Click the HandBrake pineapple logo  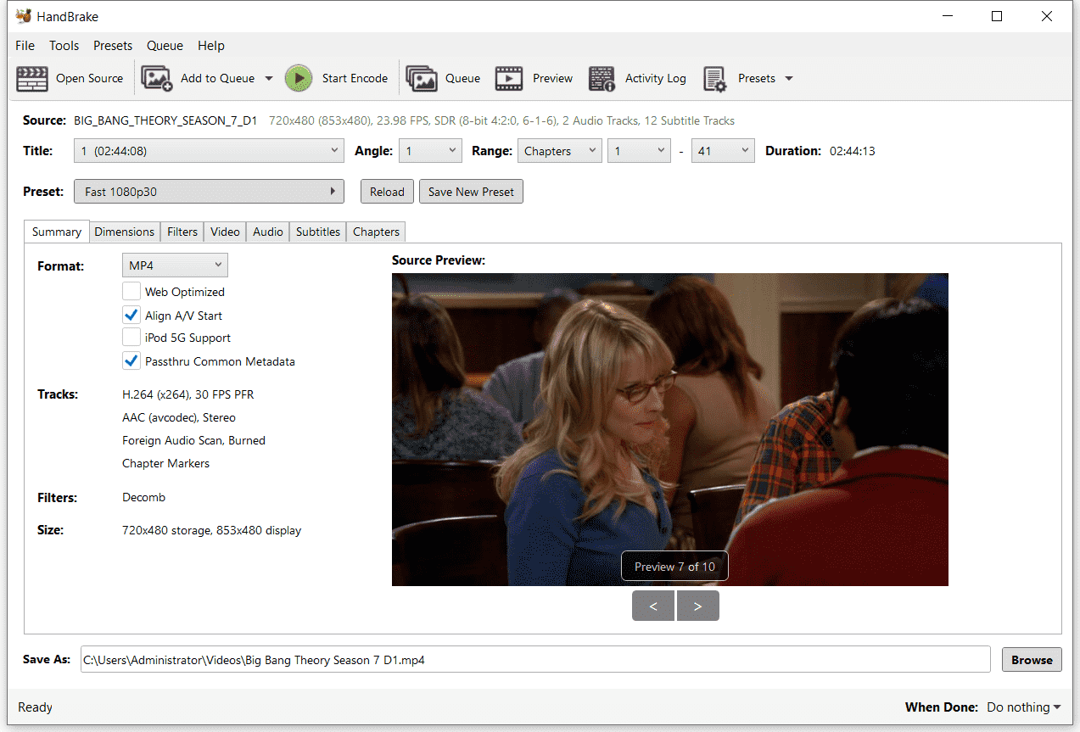22,15
